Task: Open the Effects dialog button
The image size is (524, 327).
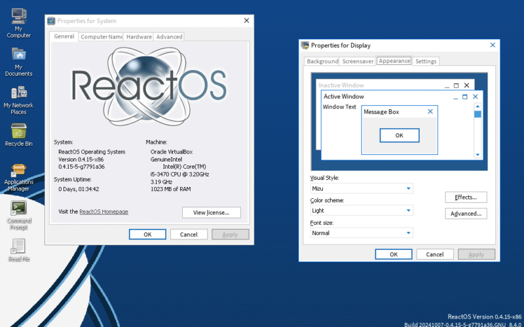Action: click(x=466, y=197)
